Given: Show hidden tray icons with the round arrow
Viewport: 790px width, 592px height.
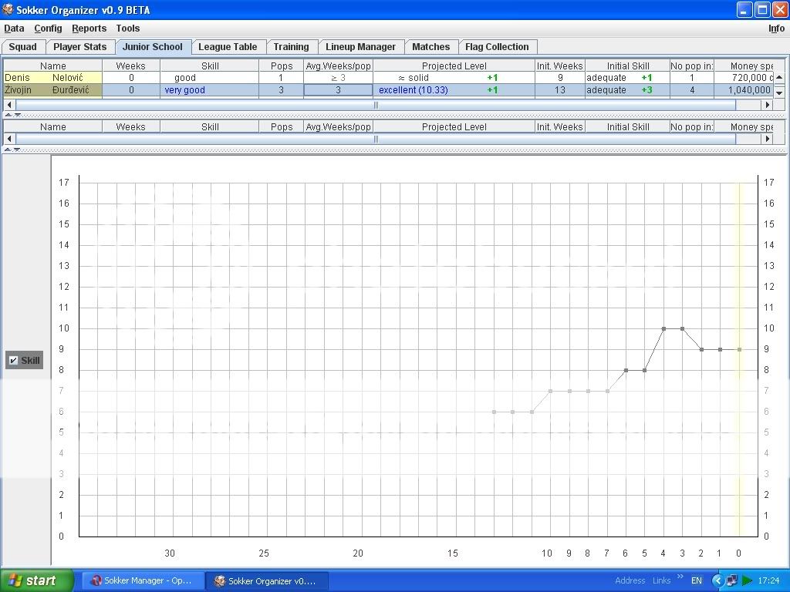Looking at the screenshot, I should [x=717, y=580].
